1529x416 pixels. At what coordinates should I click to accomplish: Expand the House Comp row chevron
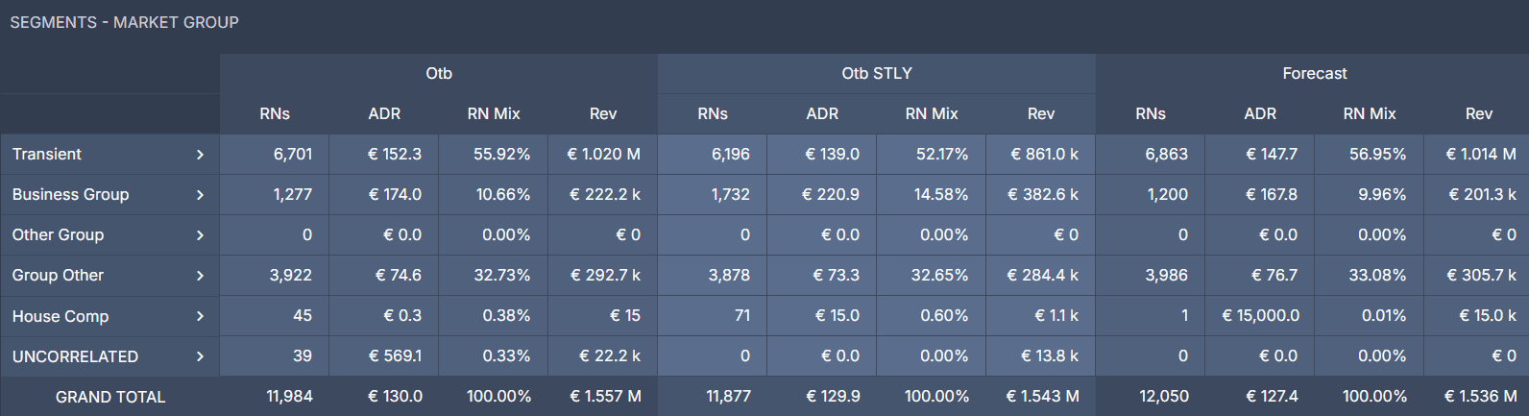[200, 316]
